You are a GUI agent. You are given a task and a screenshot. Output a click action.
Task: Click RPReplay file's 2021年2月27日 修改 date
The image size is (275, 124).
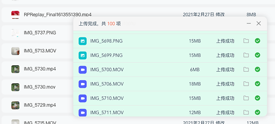(204, 14)
